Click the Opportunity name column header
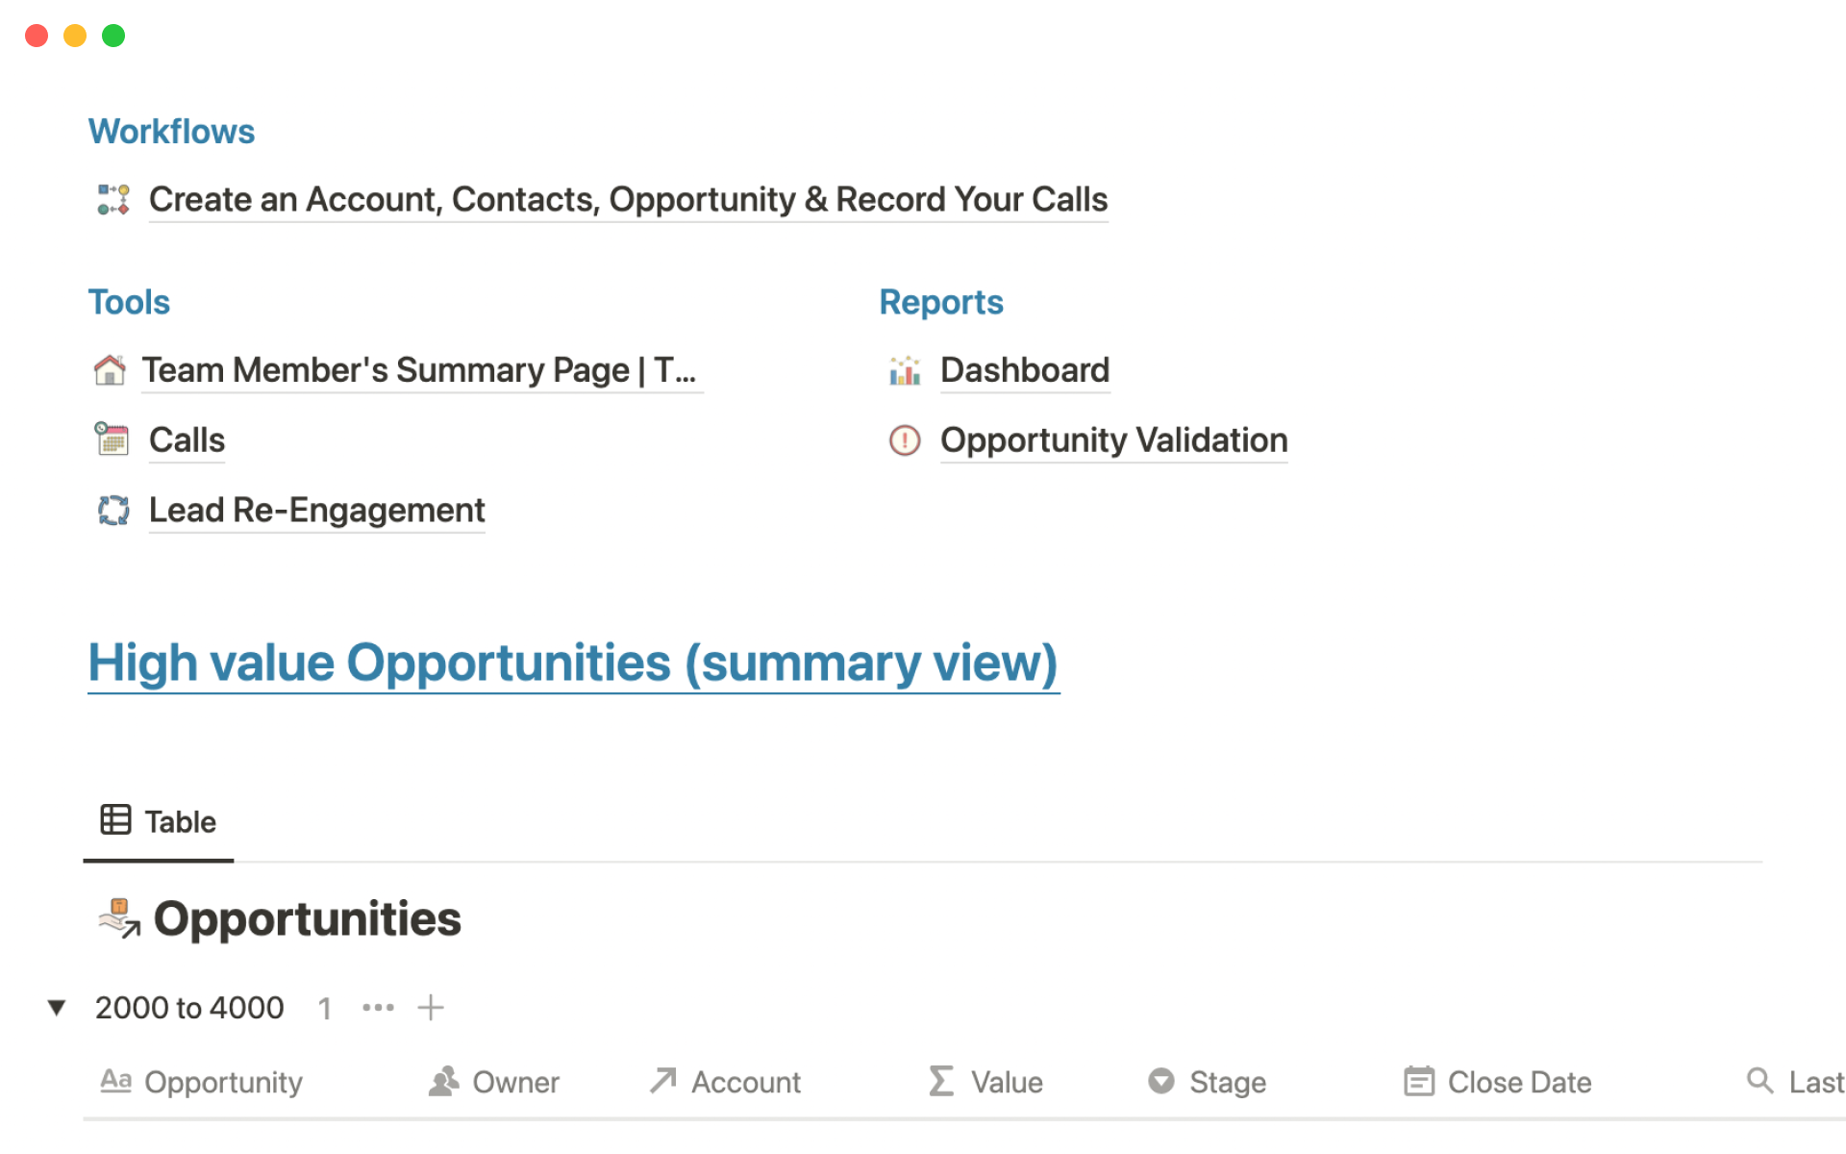Screen dimensions: 1846x1154 [x=202, y=1082]
